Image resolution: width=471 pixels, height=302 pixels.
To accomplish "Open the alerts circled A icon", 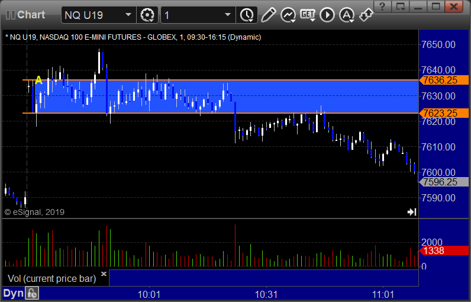I will [347, 15].
